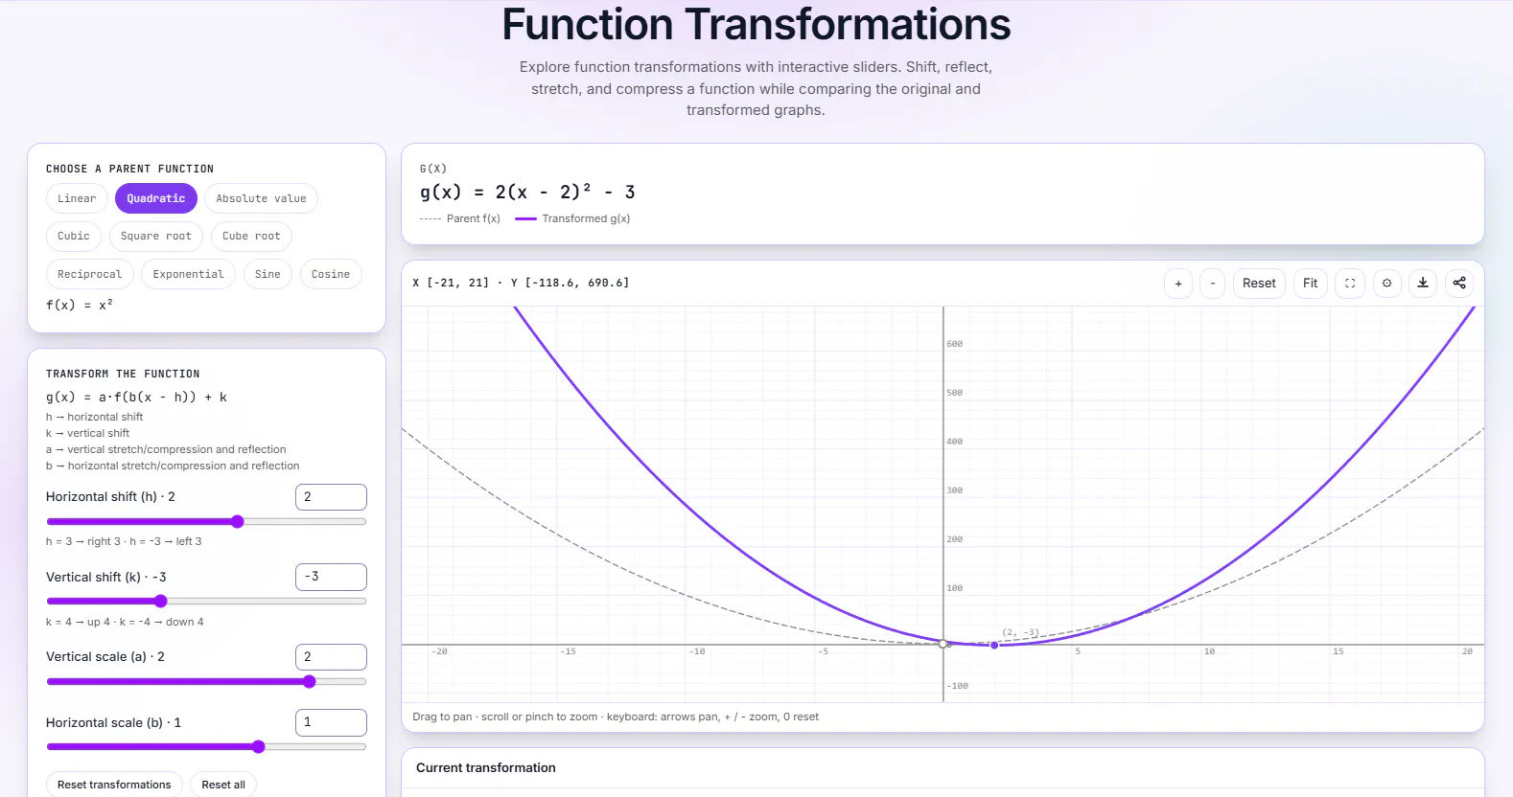Click the Vertical shift (k) slider handle
Screen dimensions: 1513x797
161,602
